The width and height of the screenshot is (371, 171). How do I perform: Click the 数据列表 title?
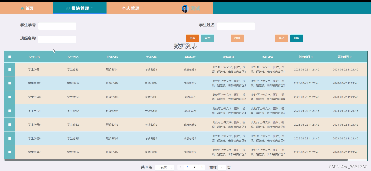tap(186, 46)
